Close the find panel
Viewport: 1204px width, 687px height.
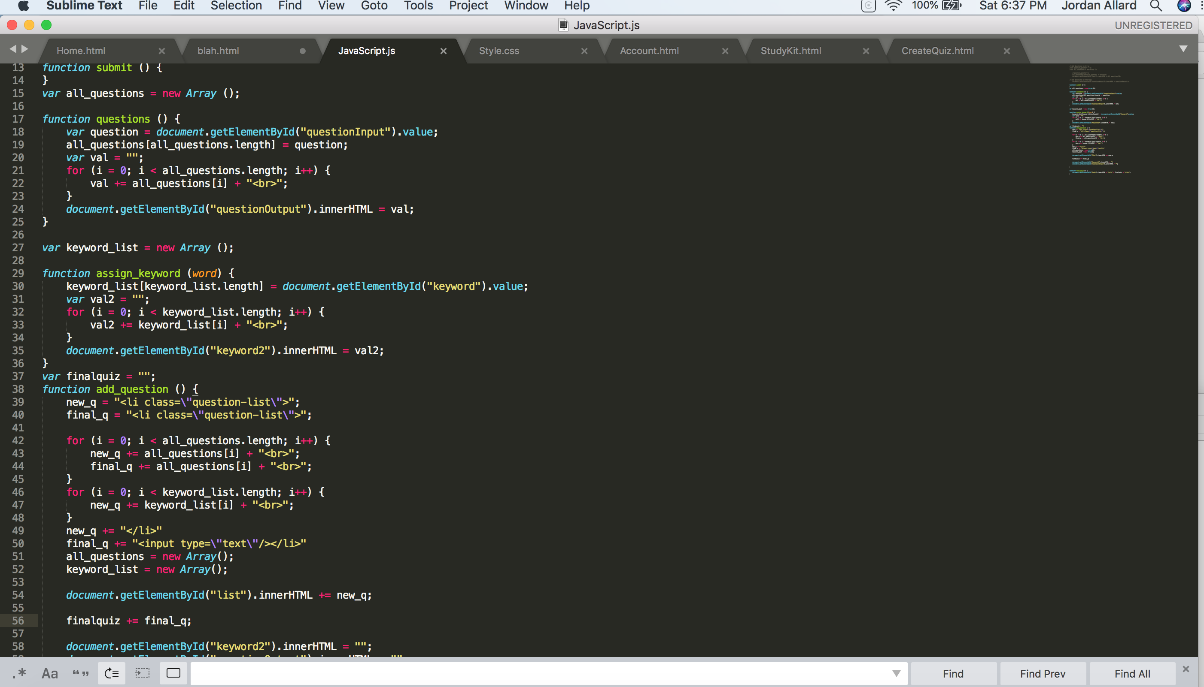pyautogui.click(x=1186, y=669)
